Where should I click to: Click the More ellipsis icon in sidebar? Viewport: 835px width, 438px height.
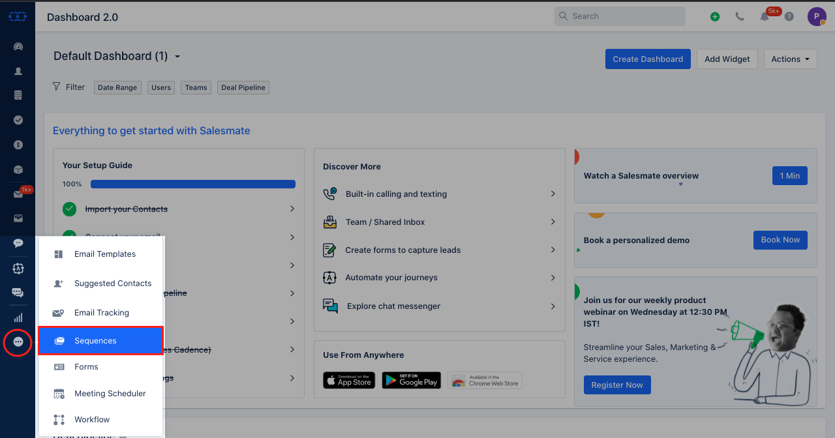coord(18,342)
